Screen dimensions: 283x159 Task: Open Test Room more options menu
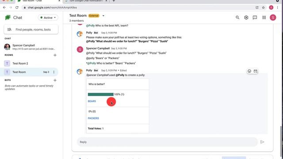click(54, 72)
